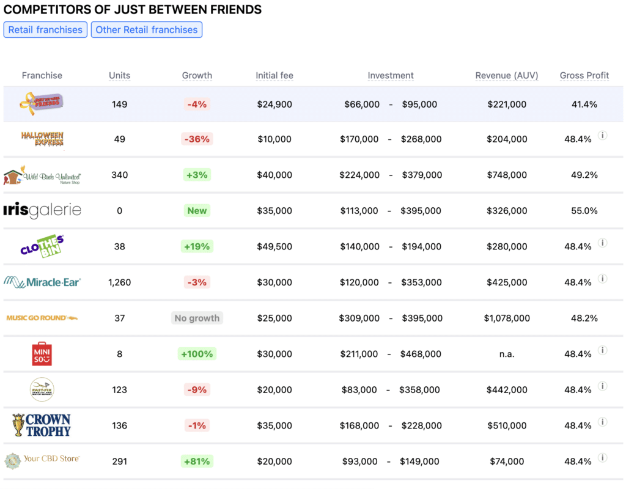Select the $25,000 initial fee

point(274,318)
